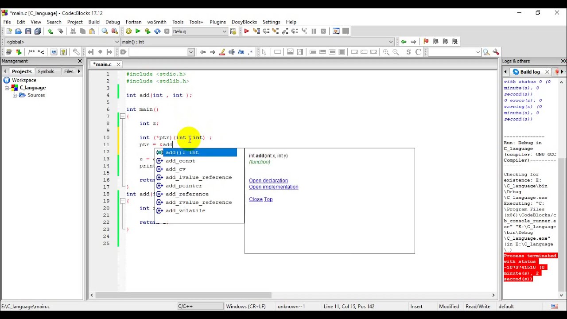Viewport: 567px width, 319px height.
Task: Choose add_const from the autocomplete list
Action: click(196, 161)
